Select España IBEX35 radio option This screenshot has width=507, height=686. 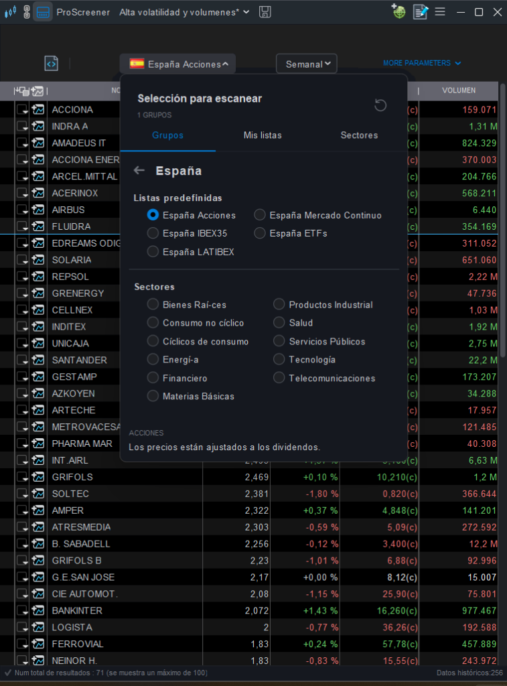click(x=153, y=233)
